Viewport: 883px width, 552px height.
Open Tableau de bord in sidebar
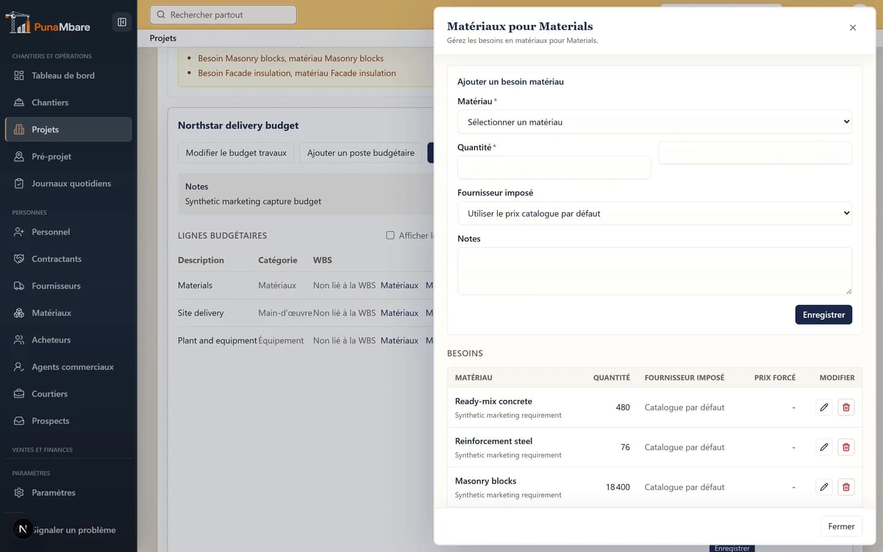coord(68,75)
